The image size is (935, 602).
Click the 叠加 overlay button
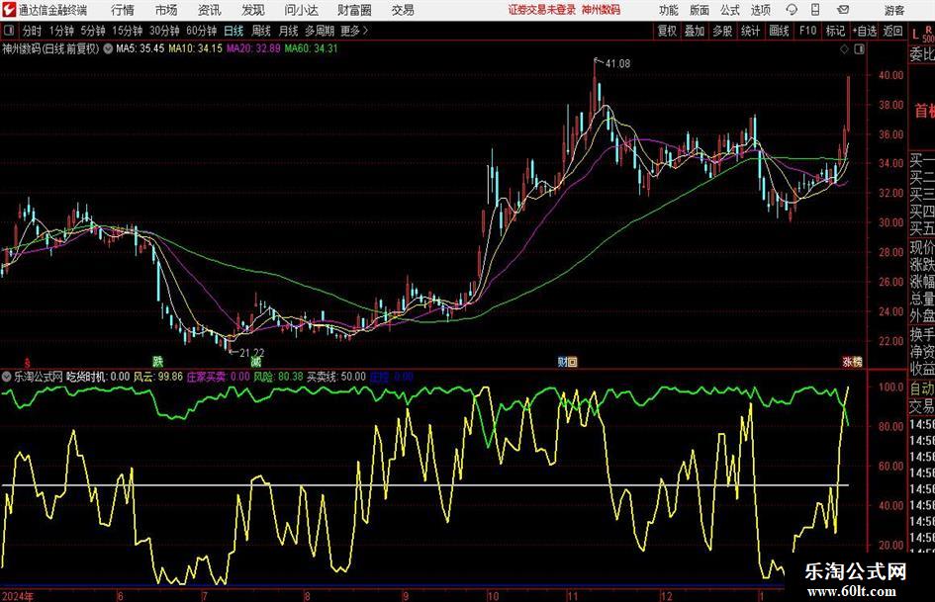pos(695,31)
